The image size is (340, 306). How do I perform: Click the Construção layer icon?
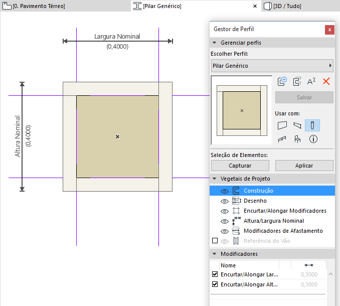(236, 191)
